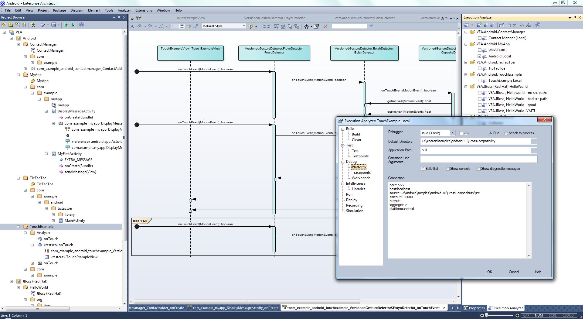Open the Default Style dropdown
The width and height of the screenshot is (585, 319).
click(x=244, y=26)
